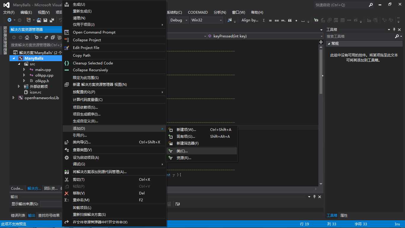Click the navigate backward arrow icon
Viewport: 405px width, 228px height.
coord(9,20)
